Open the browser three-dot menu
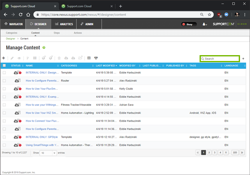This screenshot has width=250, height=175. pyautogui.click(x=245, y=15)
